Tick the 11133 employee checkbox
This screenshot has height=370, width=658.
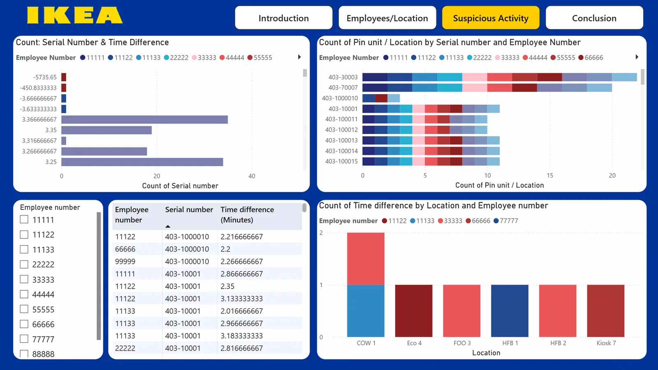pos(24,249)
